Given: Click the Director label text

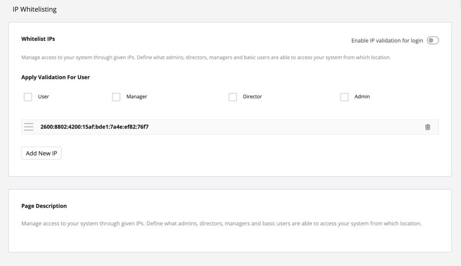Looking at the screenshot, I should [x=252, y=96].
